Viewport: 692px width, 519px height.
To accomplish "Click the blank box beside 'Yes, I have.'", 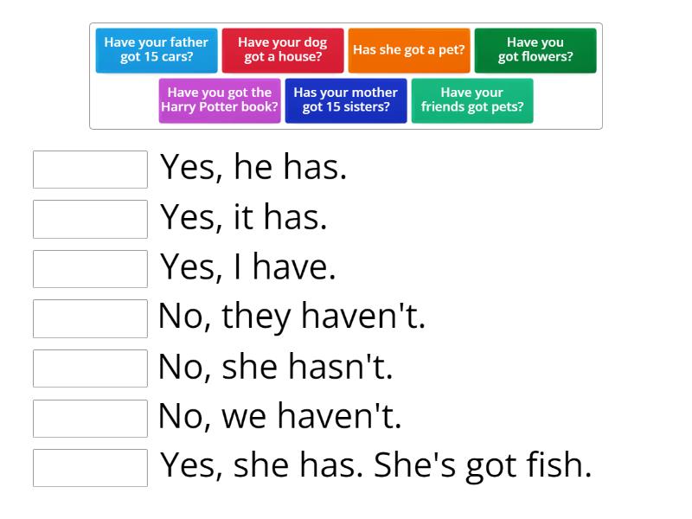I will (90, 269).
